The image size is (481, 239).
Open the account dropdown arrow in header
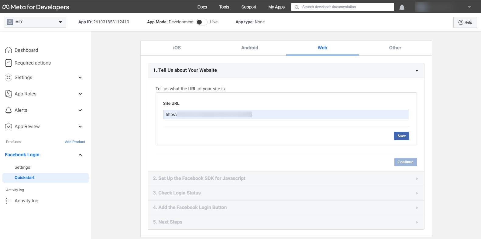tap(469, 7)
